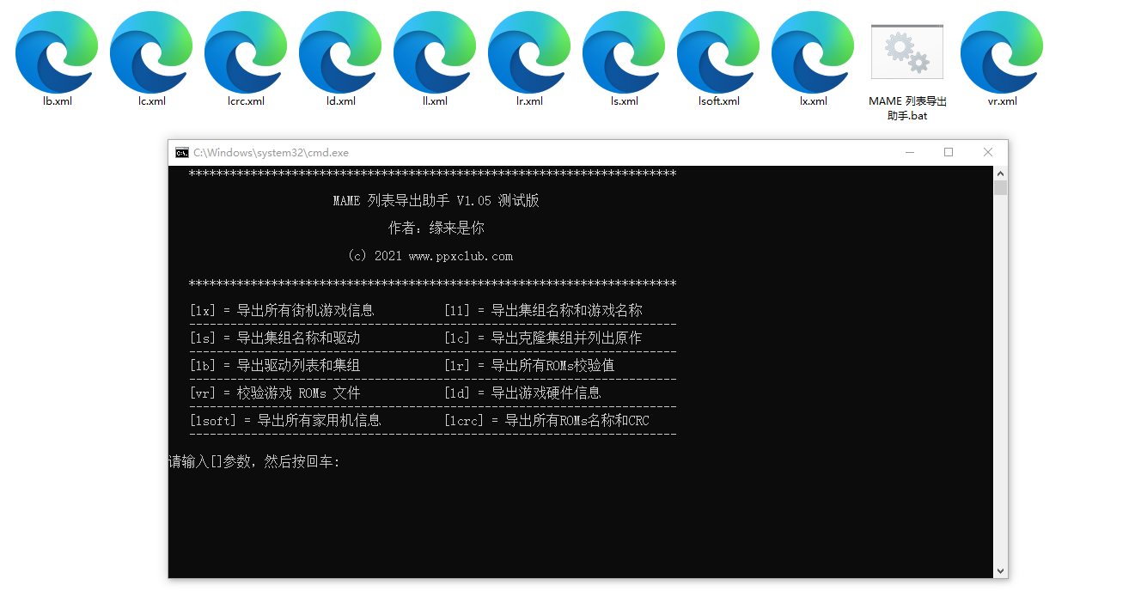The height and width of the screenshot is (603, 1141).
Task: Click the cmd window scrollbar thumb
Action: pyautogui.click(x=1000, y=188)
